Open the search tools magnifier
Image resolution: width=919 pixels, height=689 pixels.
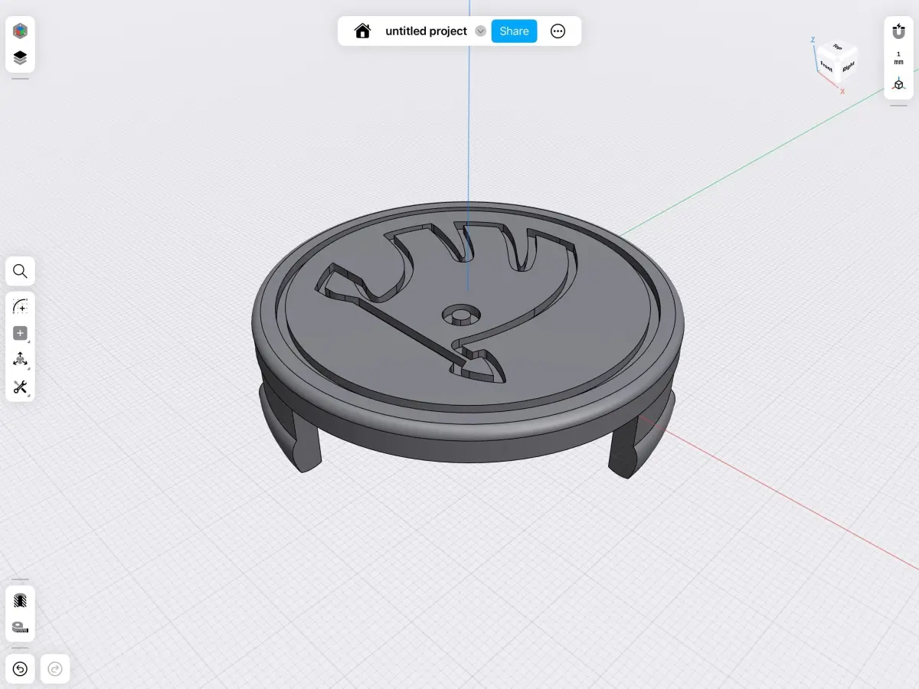[21, 271]
